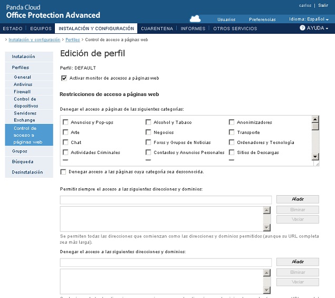Check Actividades Criminales category
335x298 pixels.
[x=65, y=152]
